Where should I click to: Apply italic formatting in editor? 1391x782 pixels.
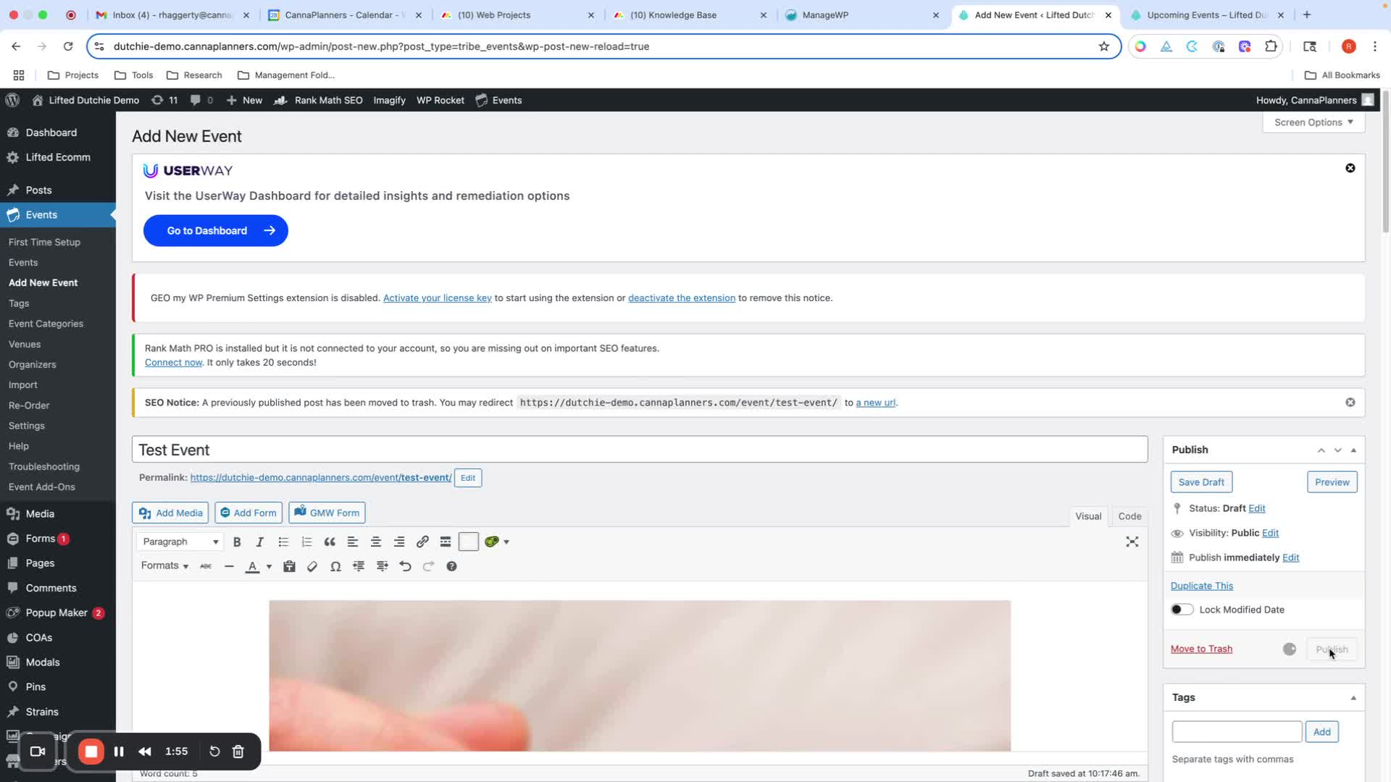[260, 542]
